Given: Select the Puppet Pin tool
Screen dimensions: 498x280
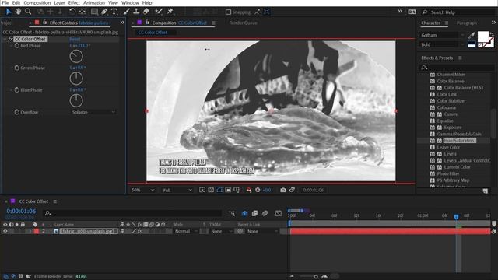Looking at the screenshot, I should click(170, 12).
